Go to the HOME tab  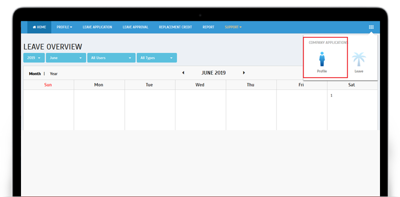tap(39, 27)
